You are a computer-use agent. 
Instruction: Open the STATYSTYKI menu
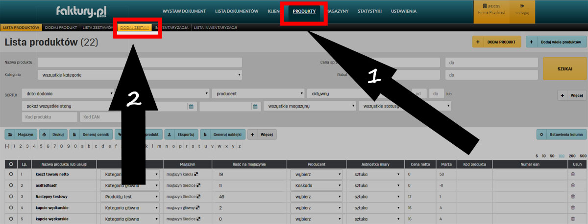pos(370,11)
